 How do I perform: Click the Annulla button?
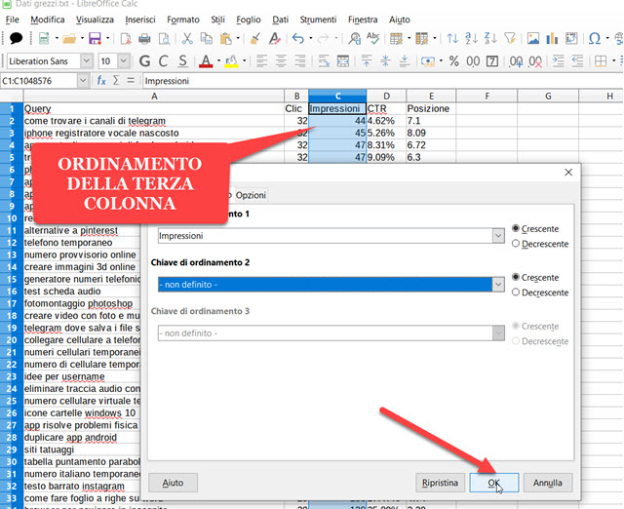click(x=548, y=483)
